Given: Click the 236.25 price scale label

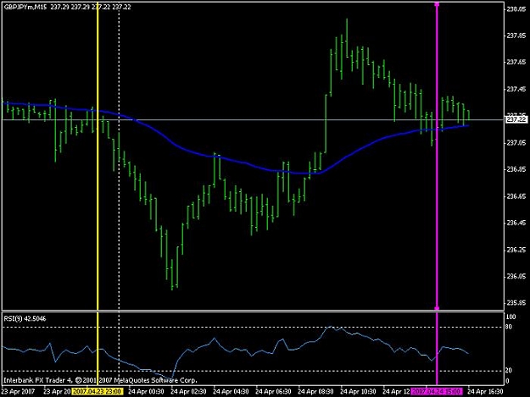Looking at the screenshot, I should (x=516, y=250).
